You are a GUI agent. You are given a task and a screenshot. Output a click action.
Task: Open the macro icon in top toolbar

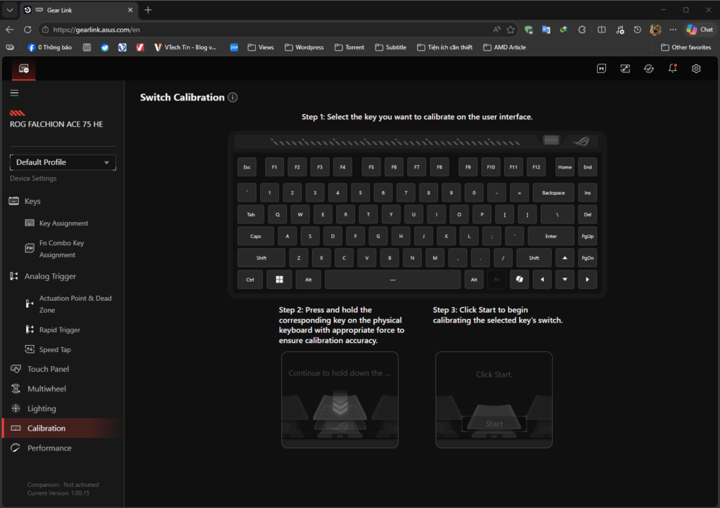[602, 68]
